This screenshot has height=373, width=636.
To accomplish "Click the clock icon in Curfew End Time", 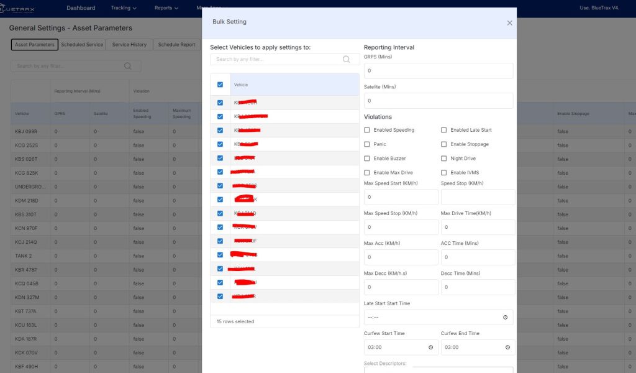I will pos(507,348).
